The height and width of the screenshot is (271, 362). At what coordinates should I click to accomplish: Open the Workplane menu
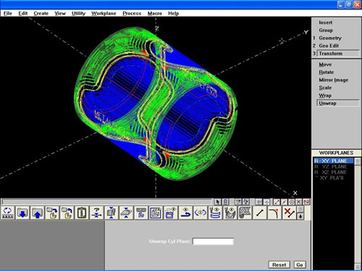tap(104, 14)
